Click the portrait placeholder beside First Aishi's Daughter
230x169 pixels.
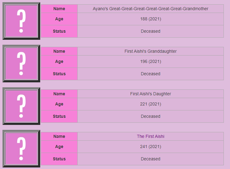21,106
